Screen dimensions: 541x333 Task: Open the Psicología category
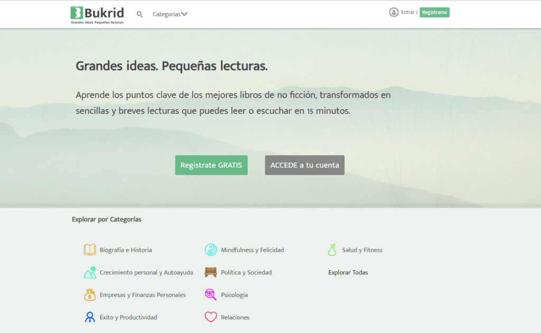(234, 294)
